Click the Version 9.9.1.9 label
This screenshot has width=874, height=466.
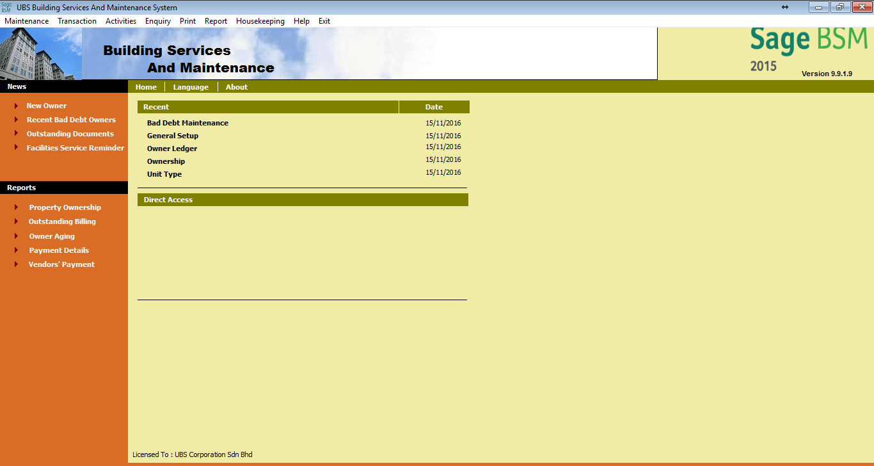[x=827, y=74]
